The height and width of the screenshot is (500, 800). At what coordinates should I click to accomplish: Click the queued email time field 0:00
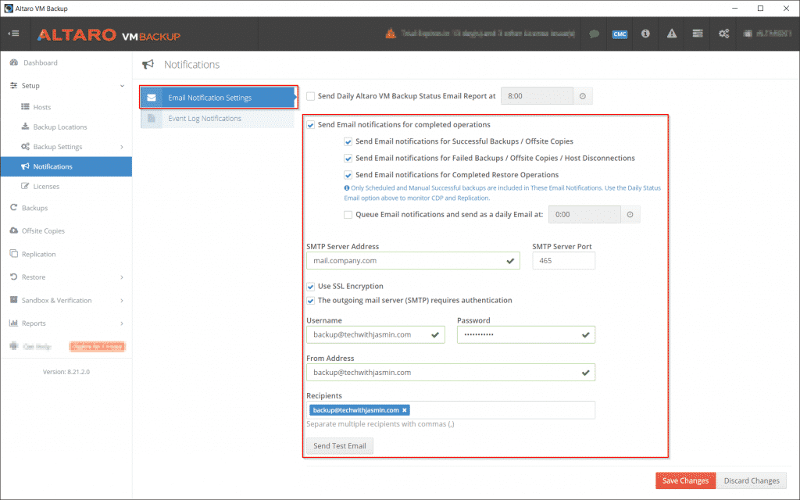point(584,215)
